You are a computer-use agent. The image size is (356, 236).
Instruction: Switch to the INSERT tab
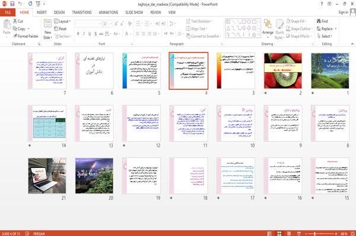42,12
